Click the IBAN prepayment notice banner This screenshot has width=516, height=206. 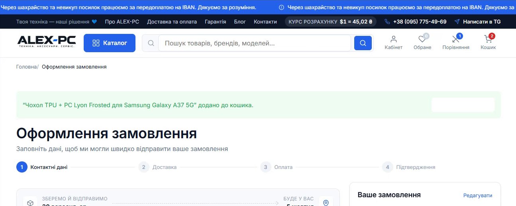coord(258,7)
